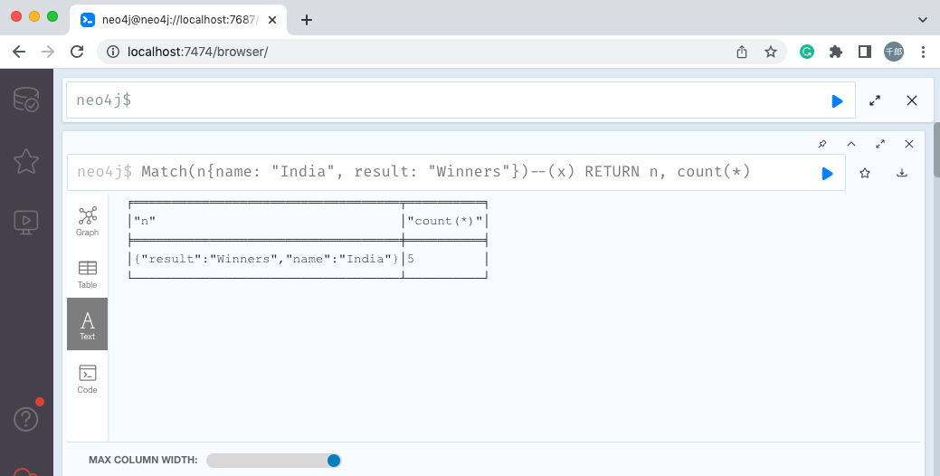Reload the browser page

click(77, 52)
